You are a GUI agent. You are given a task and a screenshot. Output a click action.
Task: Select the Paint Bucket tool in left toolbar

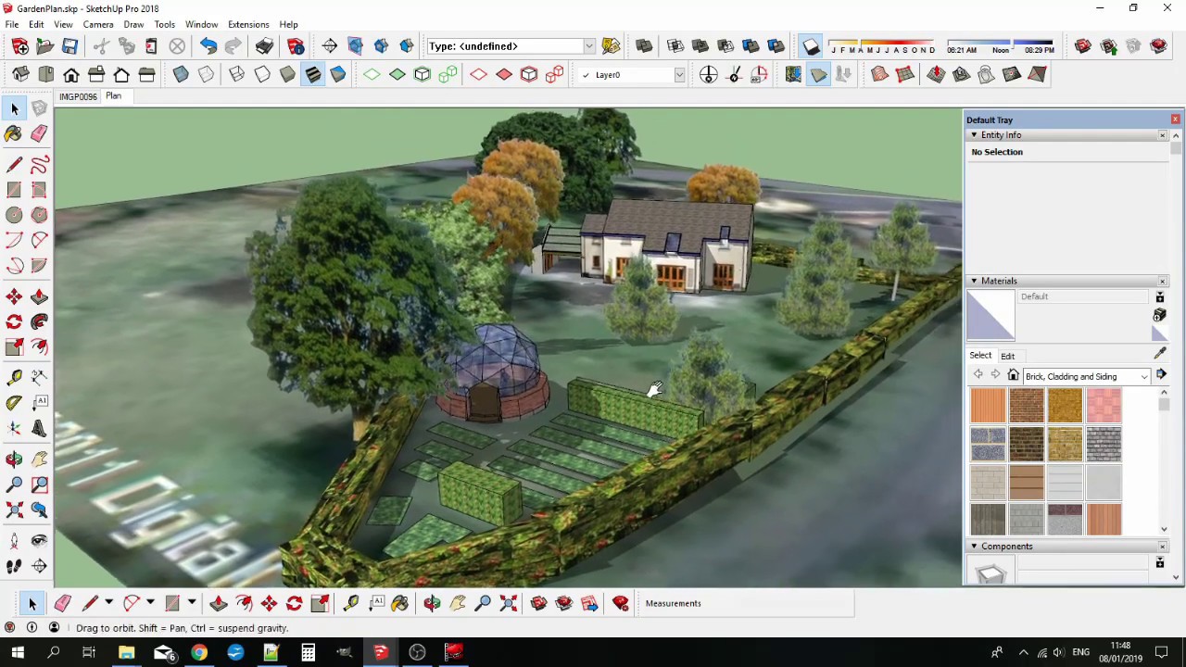(13, 134)
